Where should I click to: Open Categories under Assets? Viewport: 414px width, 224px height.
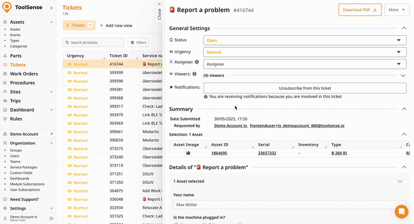[19, 46]
